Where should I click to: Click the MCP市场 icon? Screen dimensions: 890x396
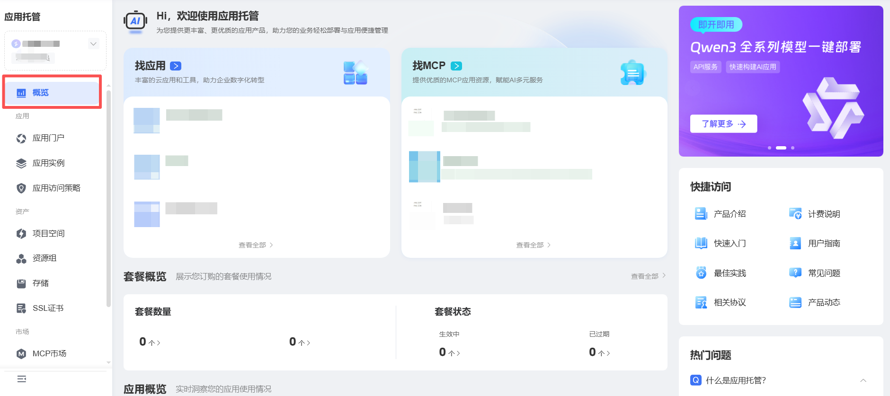(x=21, y=354)
